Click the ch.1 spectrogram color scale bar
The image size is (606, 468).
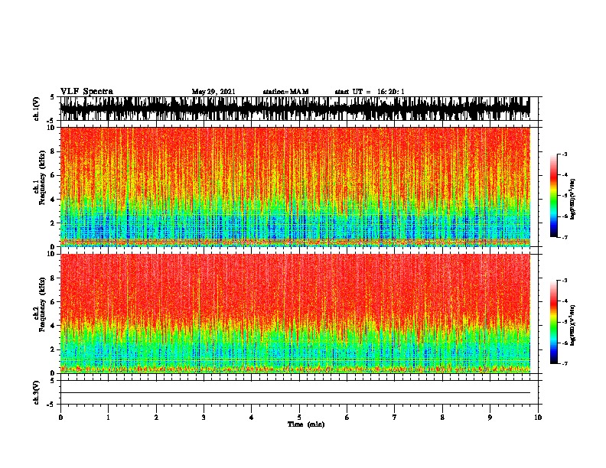pos(554,196)
